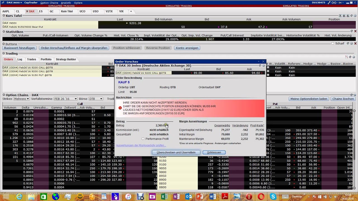Open Verfallstermine FEB 26 '16 dropdown
The image size is (358, 201).
point(65,99)
